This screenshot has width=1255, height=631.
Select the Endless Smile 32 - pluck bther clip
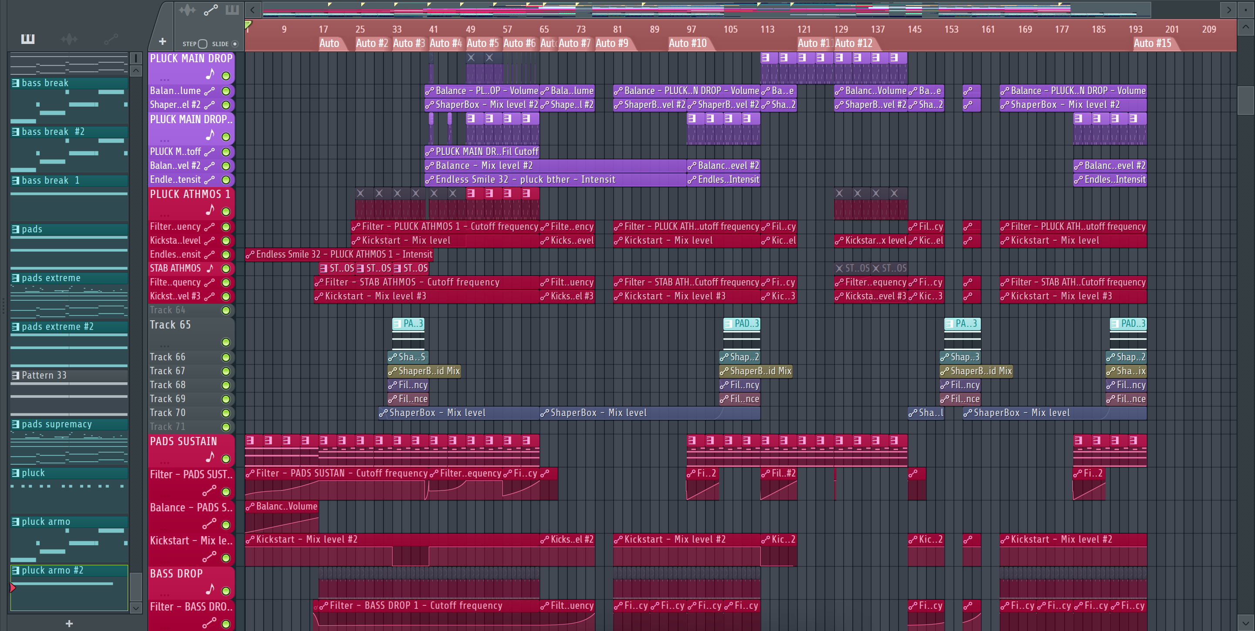556,180
